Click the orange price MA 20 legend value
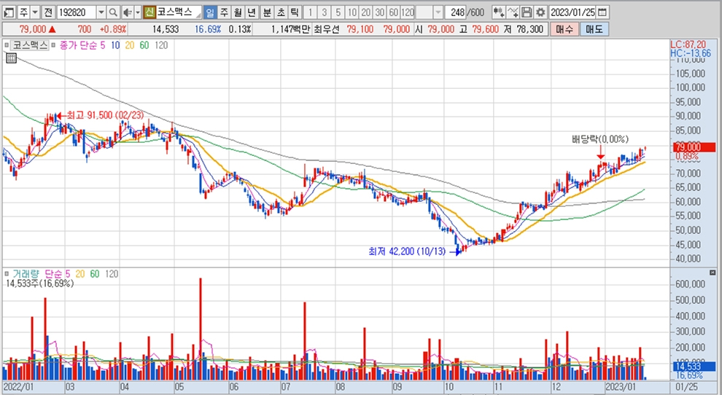The height and width of the screenshot is (395, 722). tap(130, 45)
